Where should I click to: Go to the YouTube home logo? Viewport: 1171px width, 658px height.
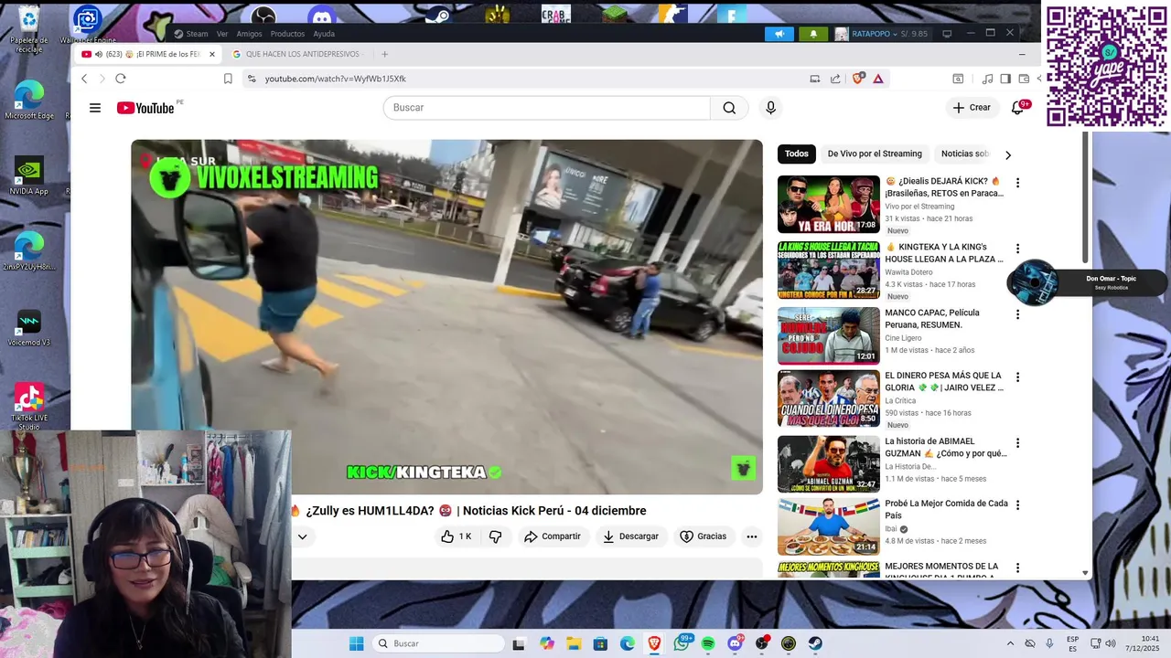click(x=145, y=108)
